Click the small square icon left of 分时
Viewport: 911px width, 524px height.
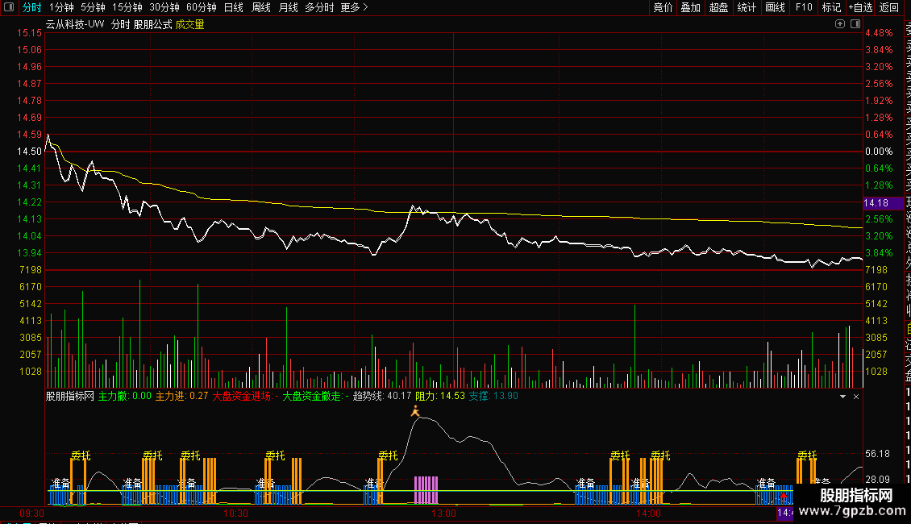tap(10, 8)
